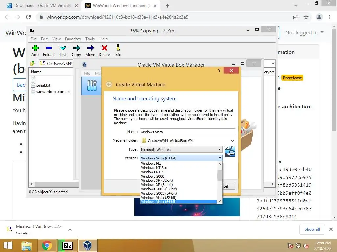
Task: Close the downloads bar
Action: (x=331, y=229)
